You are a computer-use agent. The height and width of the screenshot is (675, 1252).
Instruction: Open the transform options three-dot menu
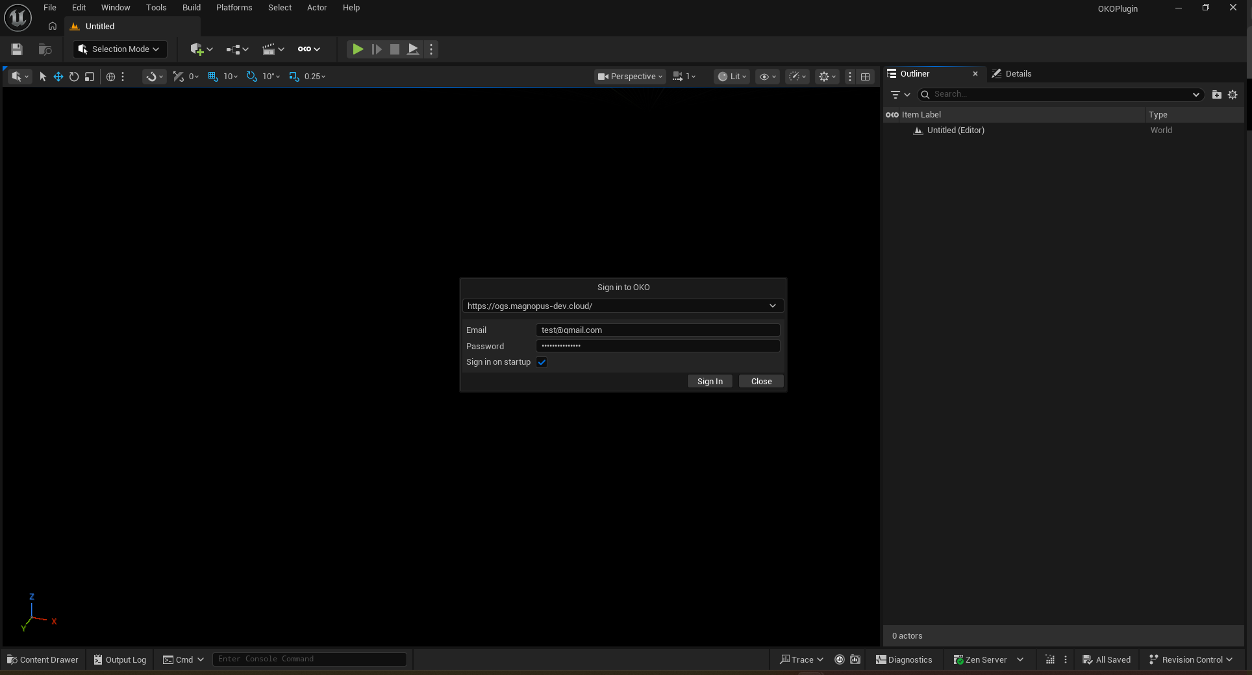tap(123, 77)
